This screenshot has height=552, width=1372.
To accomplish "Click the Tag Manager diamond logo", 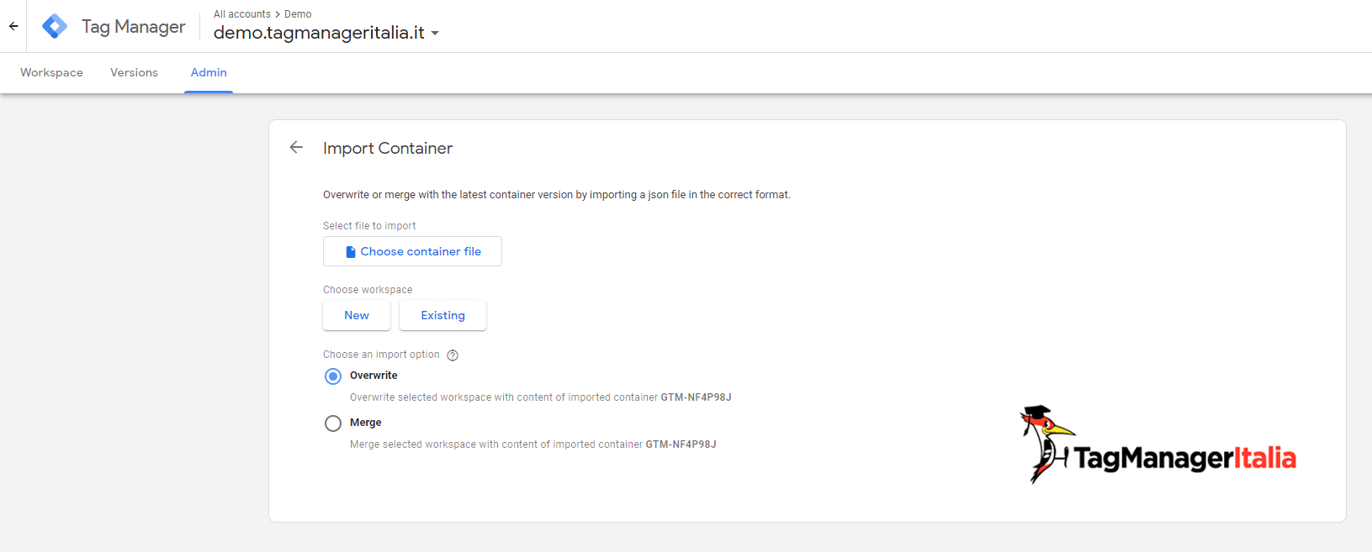I will pos(55,26).
